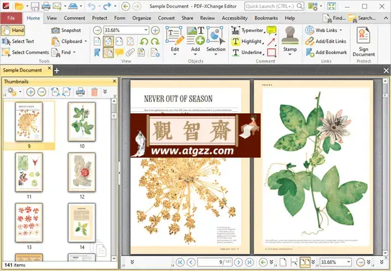Print pages from Thumbnails toolbar
The height and width of the screenshot is (271, 391).
(x=80, y=92)
